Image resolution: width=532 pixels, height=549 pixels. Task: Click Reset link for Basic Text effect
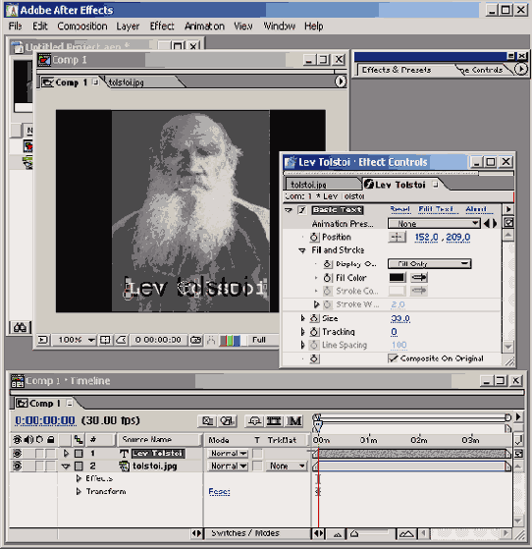(400, 209)
